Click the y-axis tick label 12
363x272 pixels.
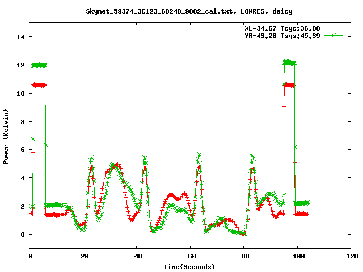(20, 65)
